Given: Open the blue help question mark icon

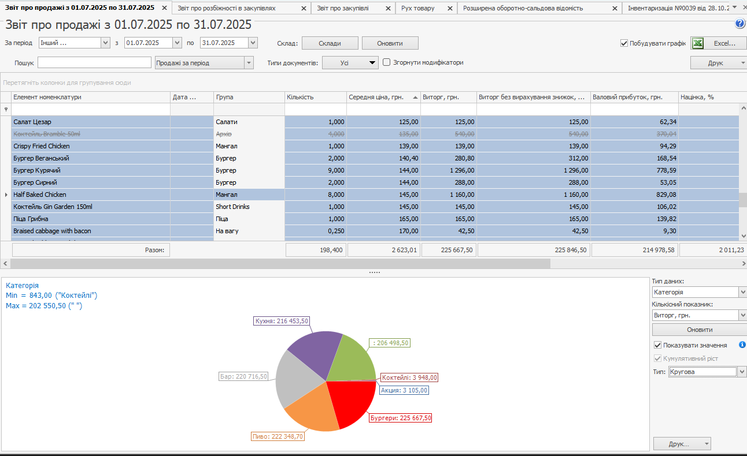Looking at the screenshot, I should click(739, 24).
